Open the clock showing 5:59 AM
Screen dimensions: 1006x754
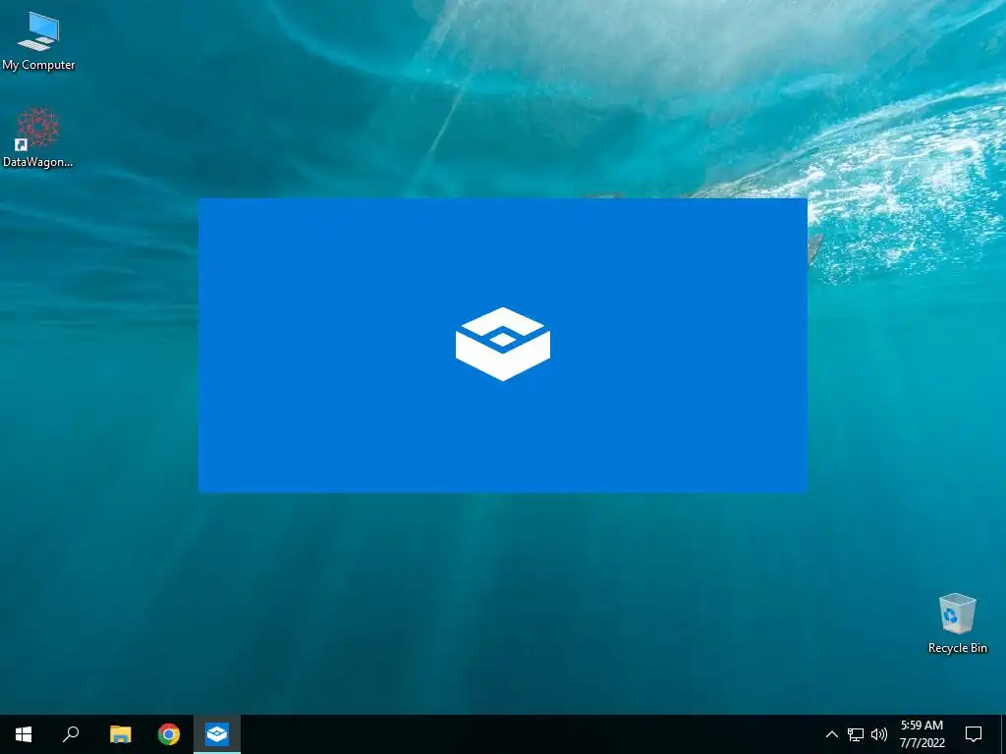click(922, 734)
